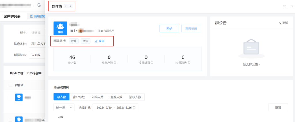
Task: Click the 总人数 46 statistic
Action: pyautogui.click(x=72, y=59)
